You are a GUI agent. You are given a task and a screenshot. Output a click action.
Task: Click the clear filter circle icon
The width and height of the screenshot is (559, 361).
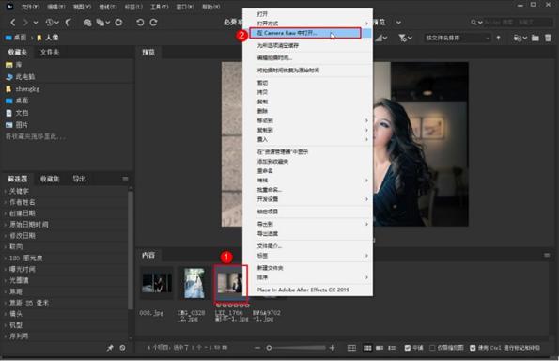[x=123, y=348]
